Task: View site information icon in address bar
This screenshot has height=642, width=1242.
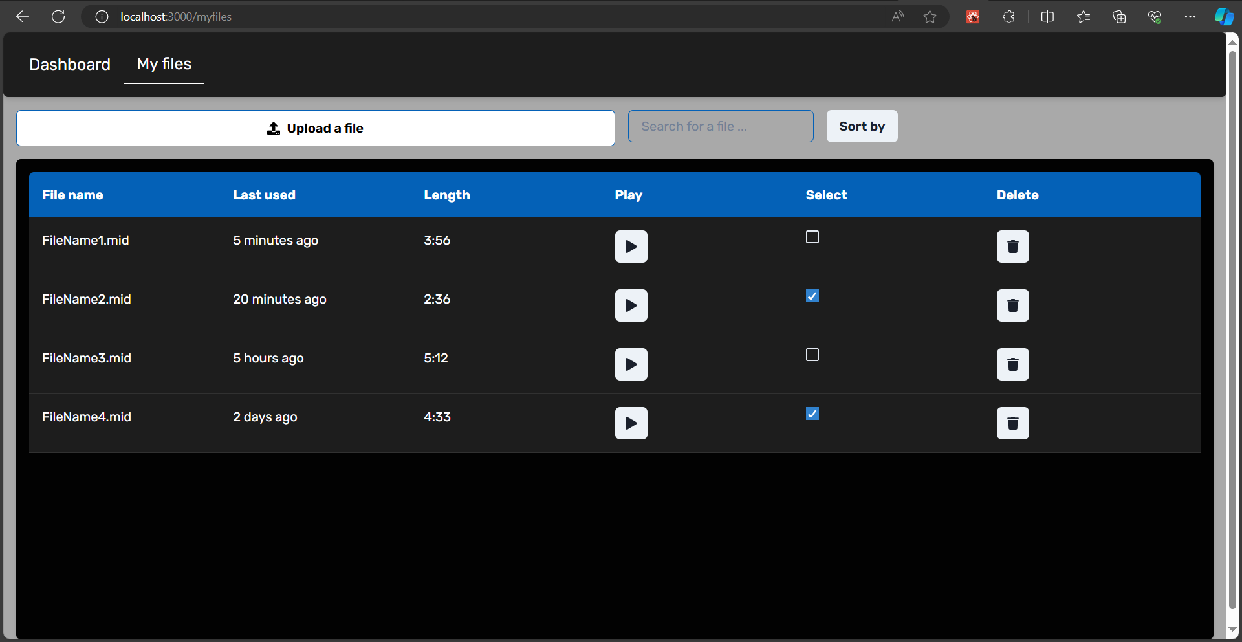Action: point(102,17)
